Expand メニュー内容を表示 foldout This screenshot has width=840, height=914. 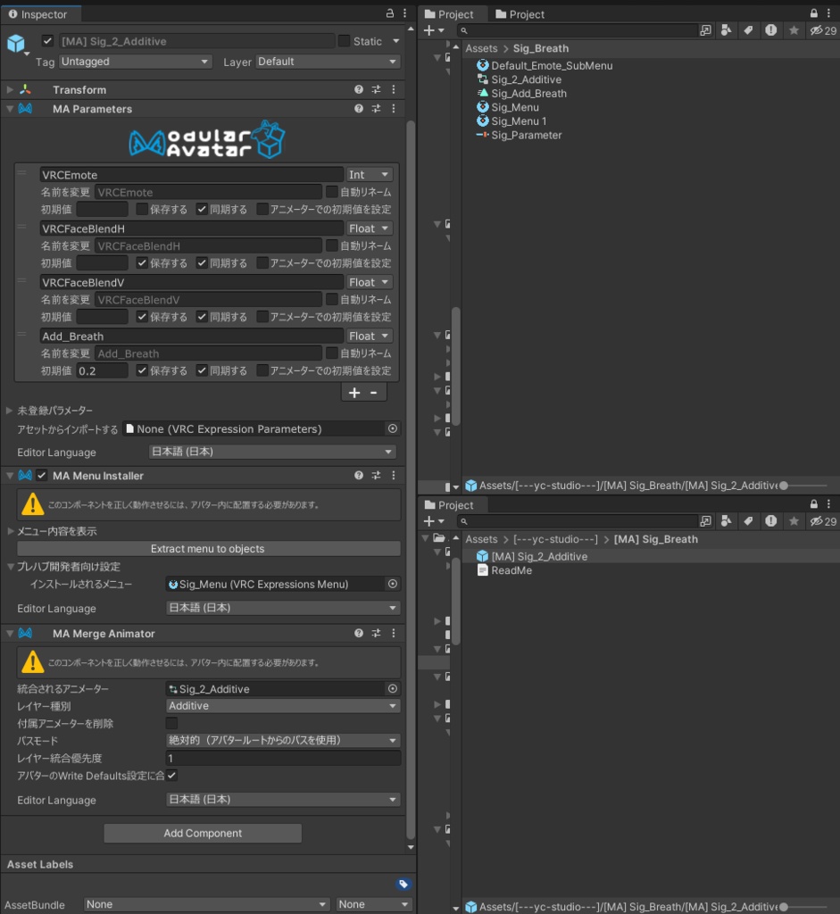(11, 531)
